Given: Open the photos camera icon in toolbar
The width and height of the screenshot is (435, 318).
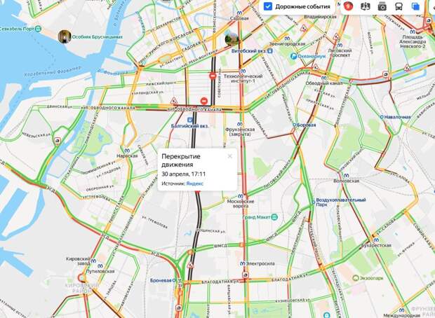Looking at the screenshot, I should point(382,6).
